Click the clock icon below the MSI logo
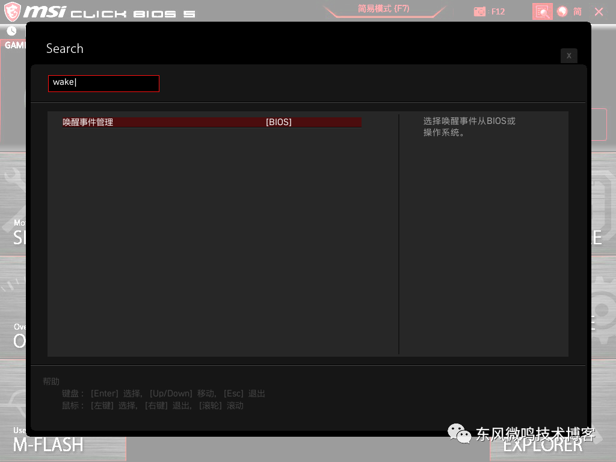616x462 pixels. click(x=12, y=31)
